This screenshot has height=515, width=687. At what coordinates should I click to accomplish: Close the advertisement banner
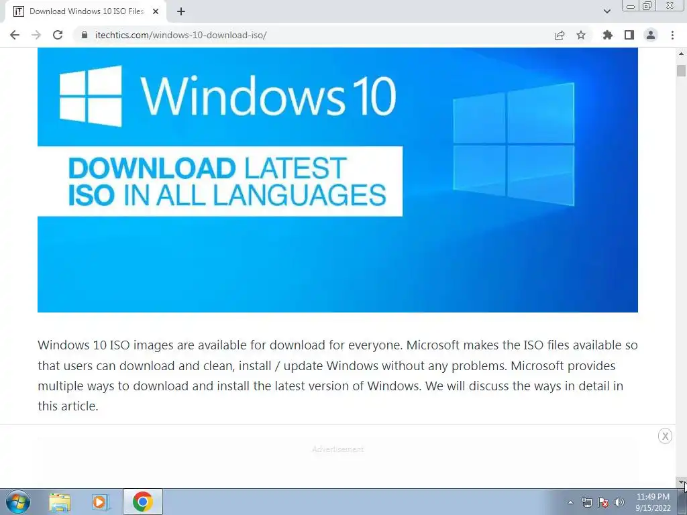(665, 436)
